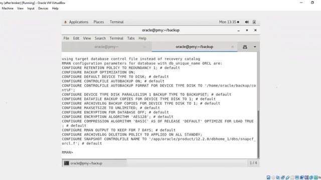Open VirtualBox View menu

20,8
